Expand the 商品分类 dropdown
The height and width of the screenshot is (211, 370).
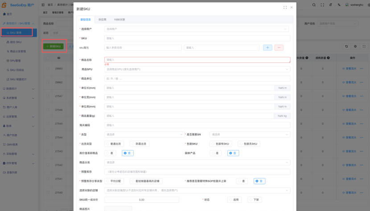point(197,162)
